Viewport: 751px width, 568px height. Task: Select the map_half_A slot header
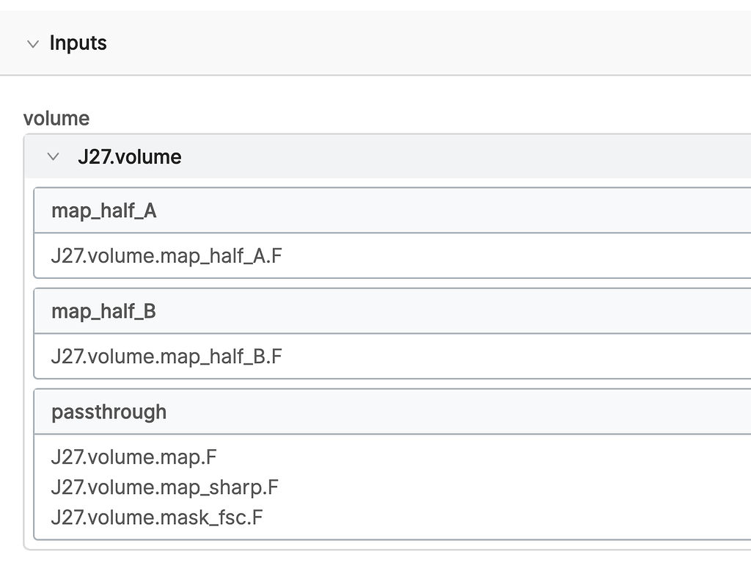click(x=392, y=211)
